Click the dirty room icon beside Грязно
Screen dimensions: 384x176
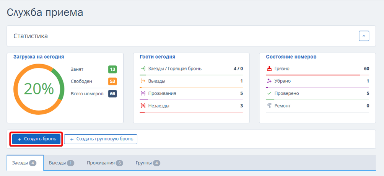(269, 69)
